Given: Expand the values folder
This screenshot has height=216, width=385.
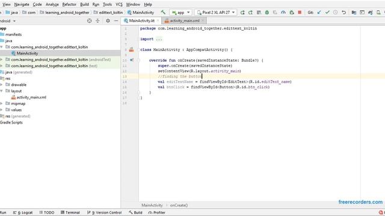Looking at the screenshot, I should [1, 110].
